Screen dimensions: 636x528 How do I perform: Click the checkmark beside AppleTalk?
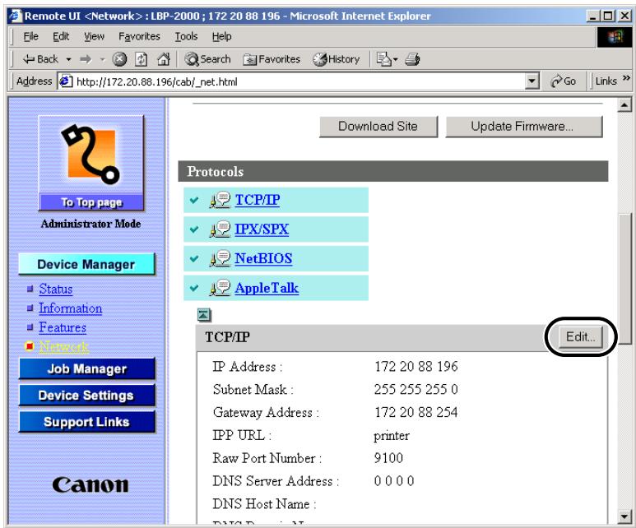pos(194,288)
